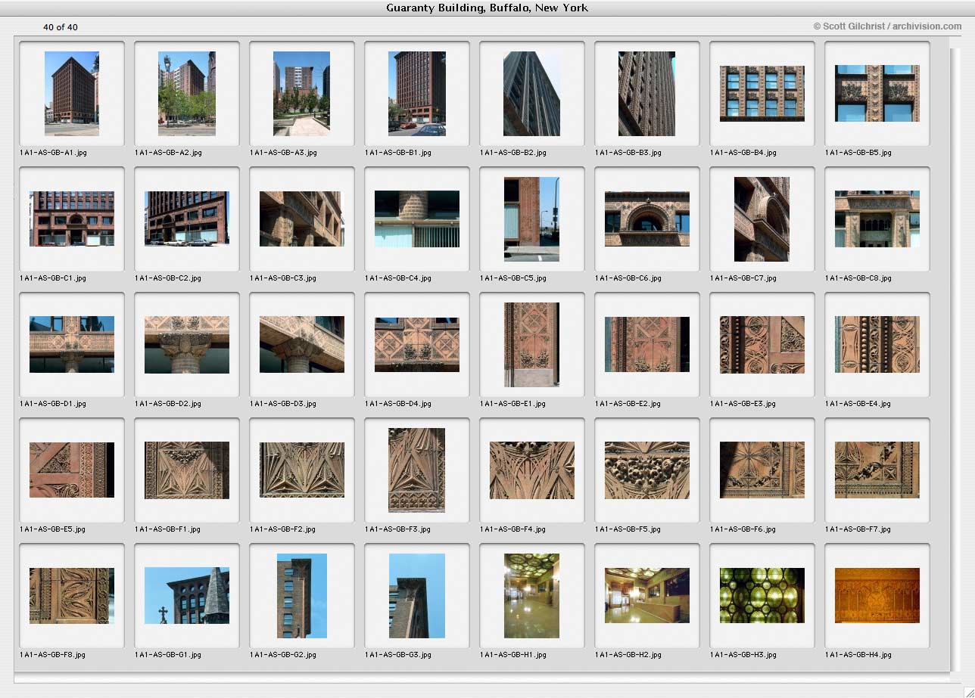Open the 1A1-AS-GB-C2.jpg thumbnail
975x698 pixels.
click(x=187, y=219)
